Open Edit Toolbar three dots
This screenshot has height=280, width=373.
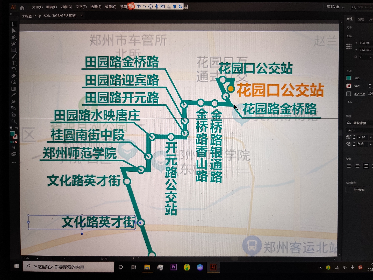[14, 163]
